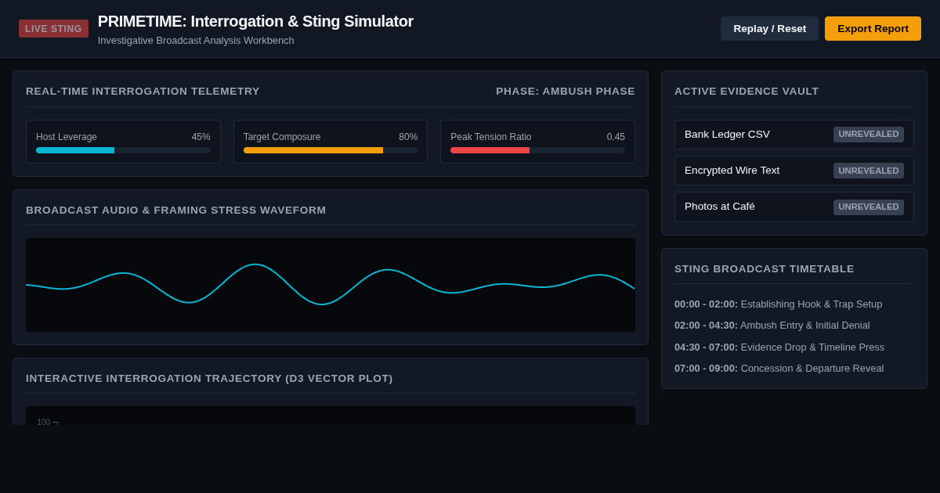940x493 pixels.
Task: Select the 00:00 - 02:00 Establishing Hook entry
Action: [x=778, y=304]
